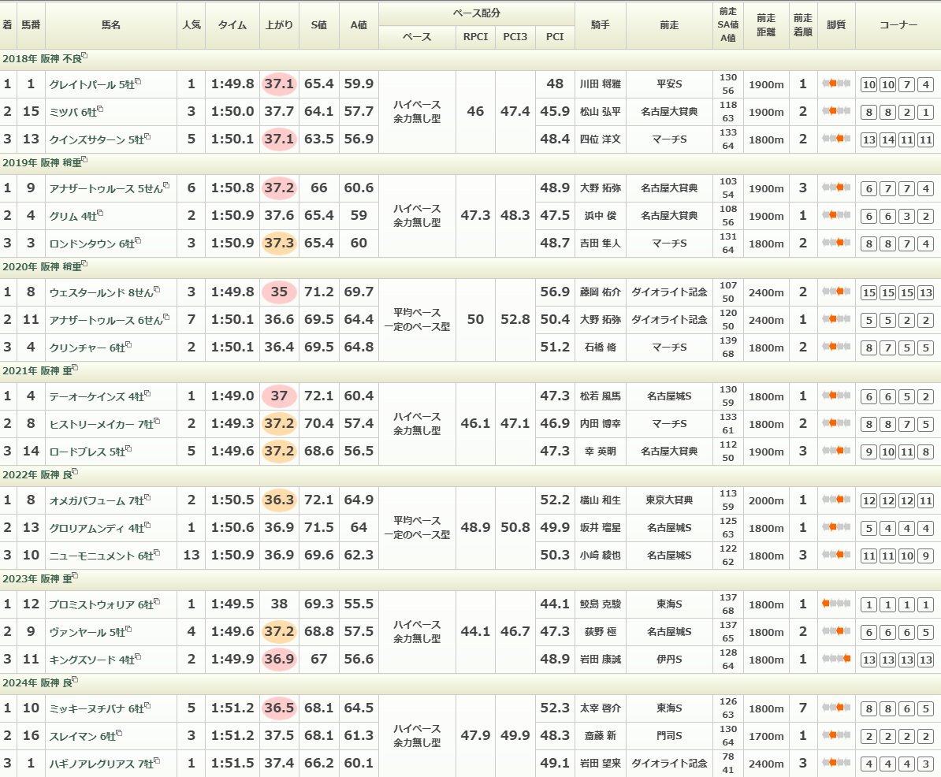Click the pink highlighted 35 in ウェスタールンド row
This screenshot has width=941, height=777.
pyautogui.click(x=279, y=292)
